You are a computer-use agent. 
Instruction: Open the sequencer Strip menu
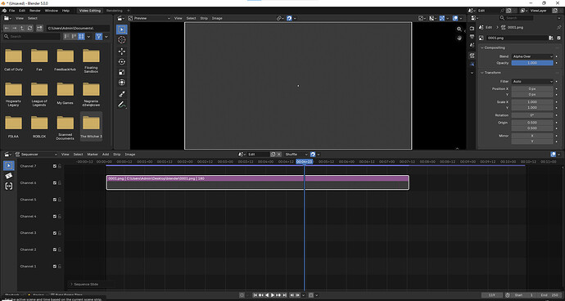click(117, 154)
